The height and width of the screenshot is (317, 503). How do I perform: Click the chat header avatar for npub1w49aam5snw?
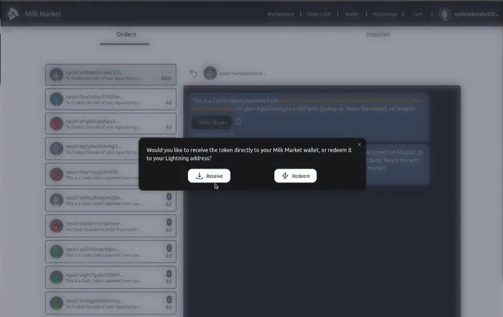pyautogui.click(x=210, y=73)
